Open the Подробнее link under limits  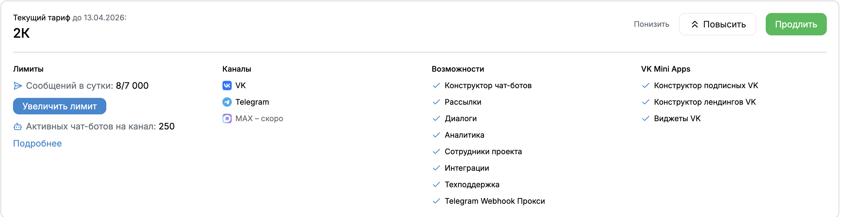click(x=37, y=143)
